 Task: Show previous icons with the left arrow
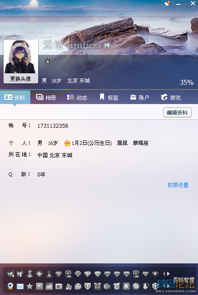tap(164, 273)
